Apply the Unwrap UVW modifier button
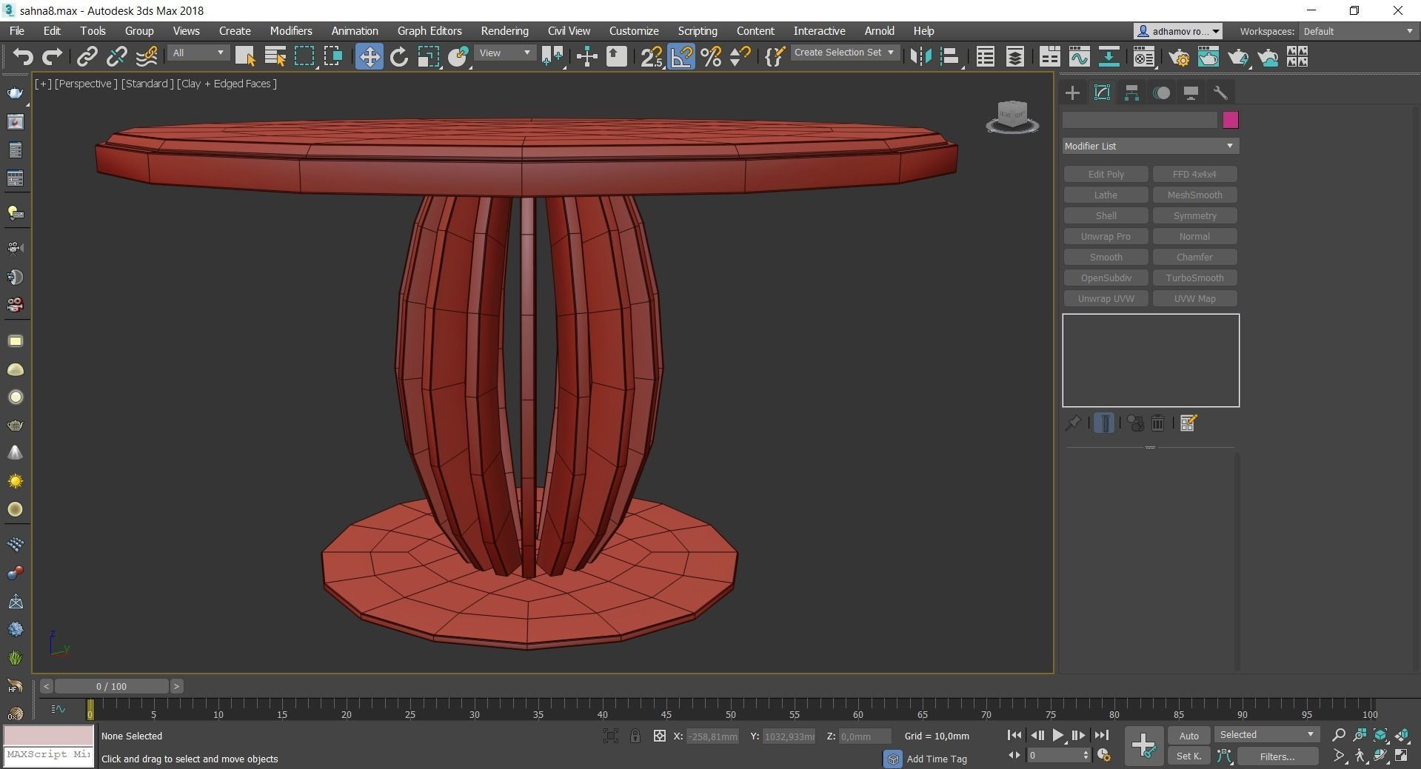The width and height of the screenshot is (1421, 769). tap(1106, 298)
